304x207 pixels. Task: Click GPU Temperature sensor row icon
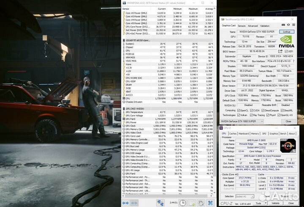click(x=124, y=112)
